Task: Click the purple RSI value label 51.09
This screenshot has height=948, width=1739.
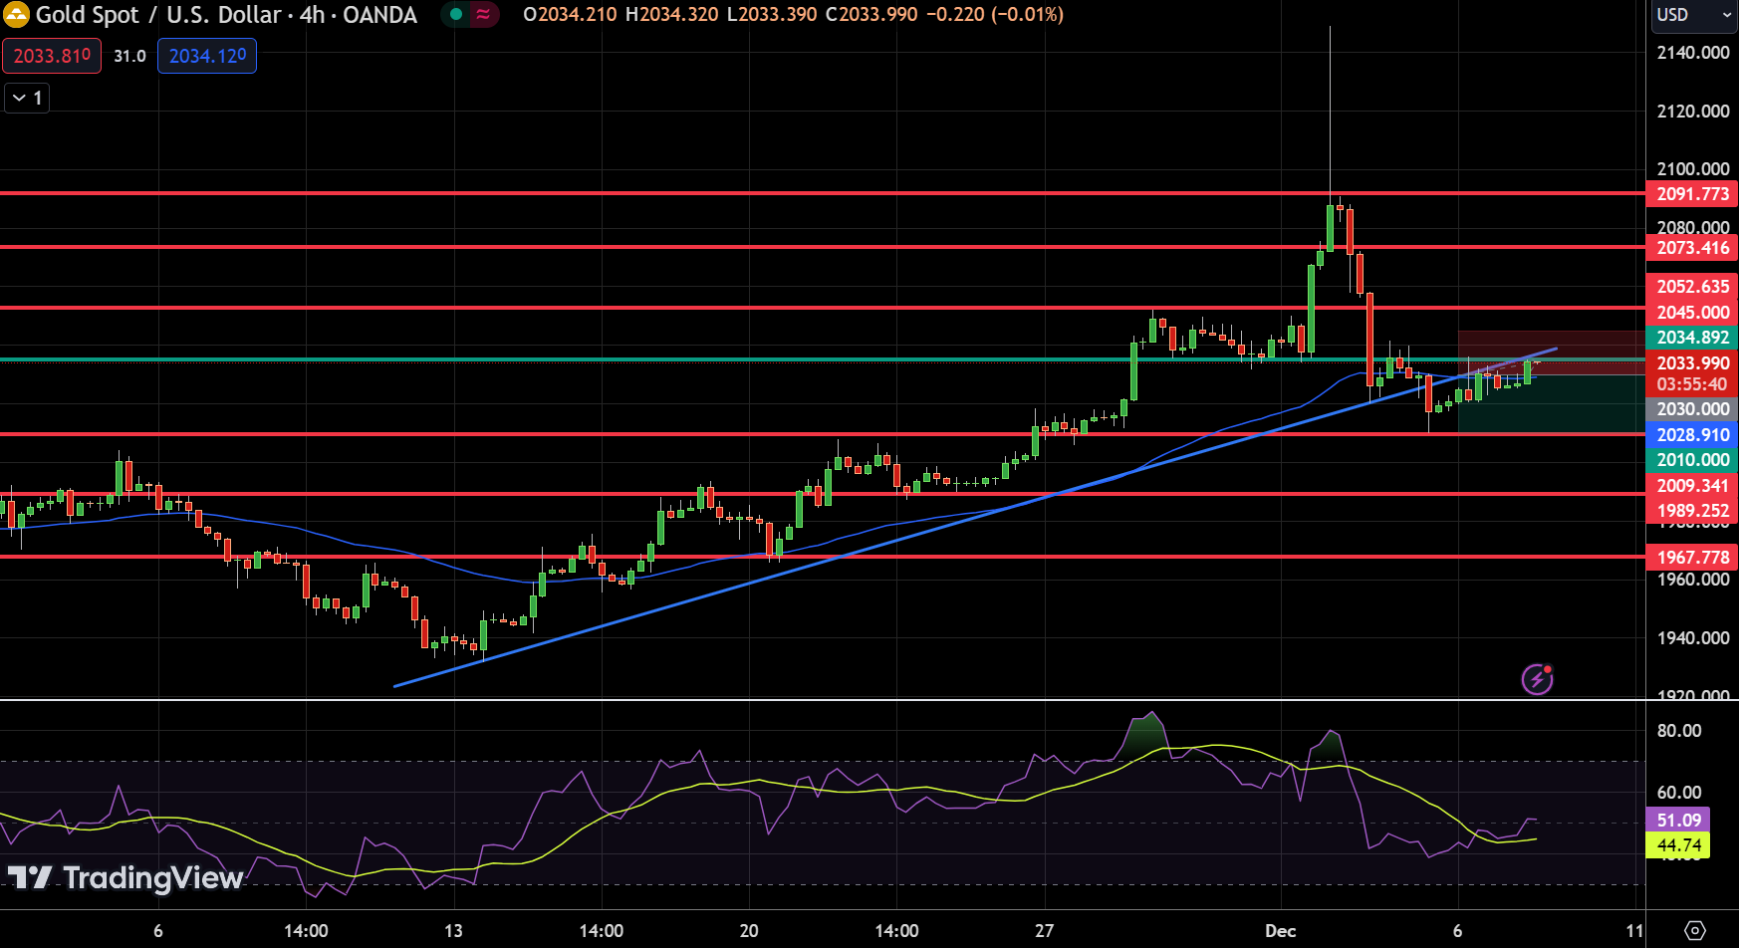Action: (1678, 821)
